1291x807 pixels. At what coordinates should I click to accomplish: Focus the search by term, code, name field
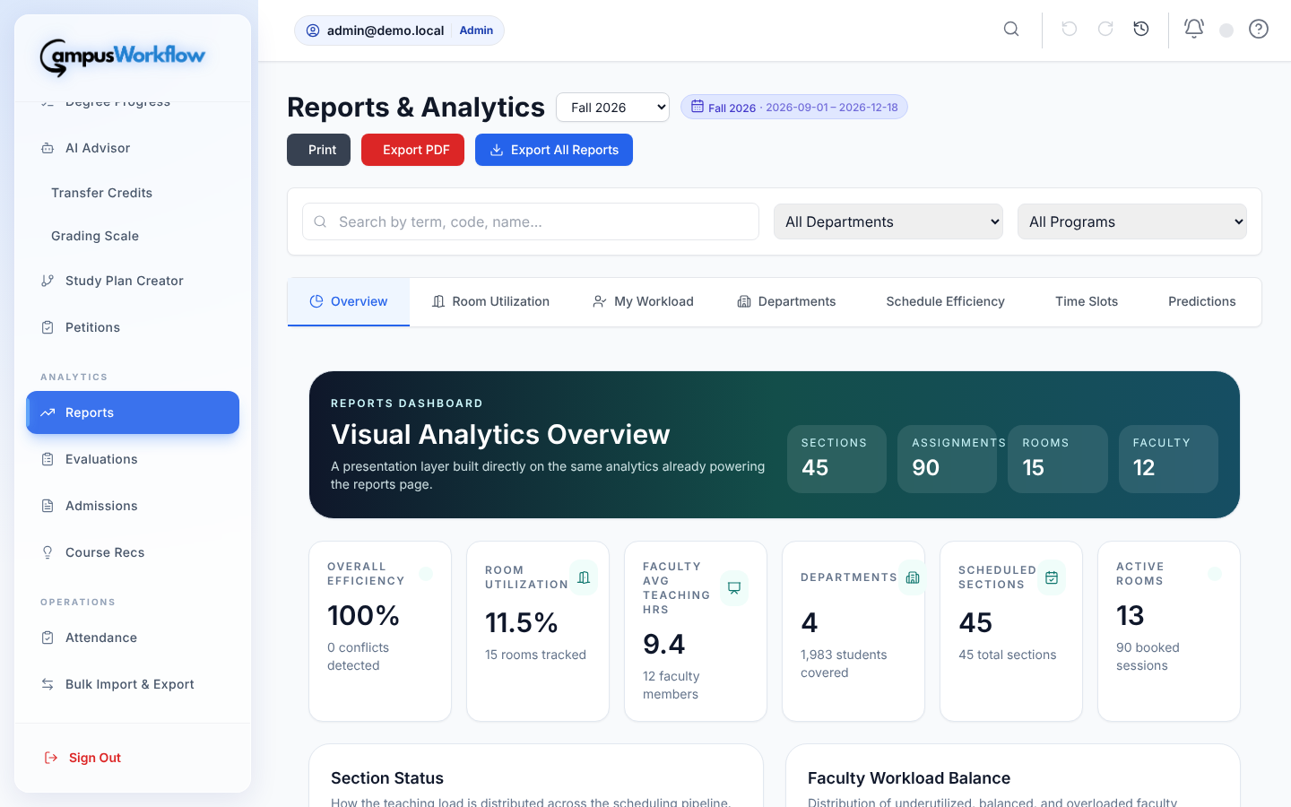[x=531, y=221]
